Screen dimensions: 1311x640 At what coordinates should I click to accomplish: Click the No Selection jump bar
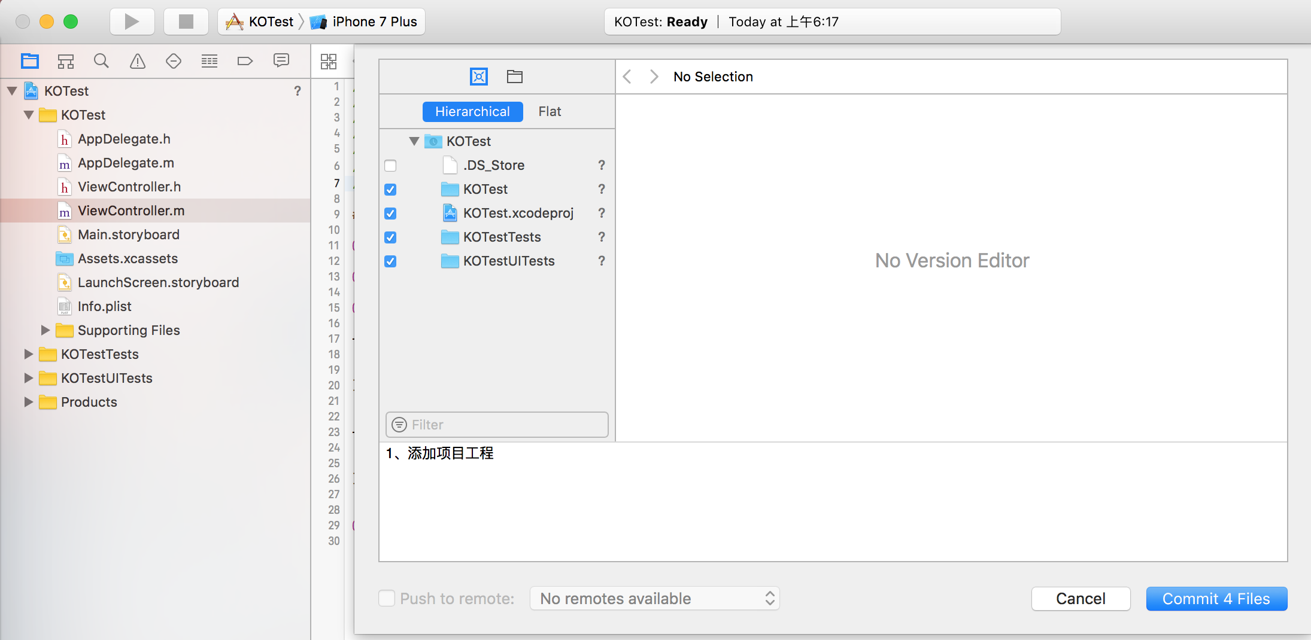pos(713,77)
